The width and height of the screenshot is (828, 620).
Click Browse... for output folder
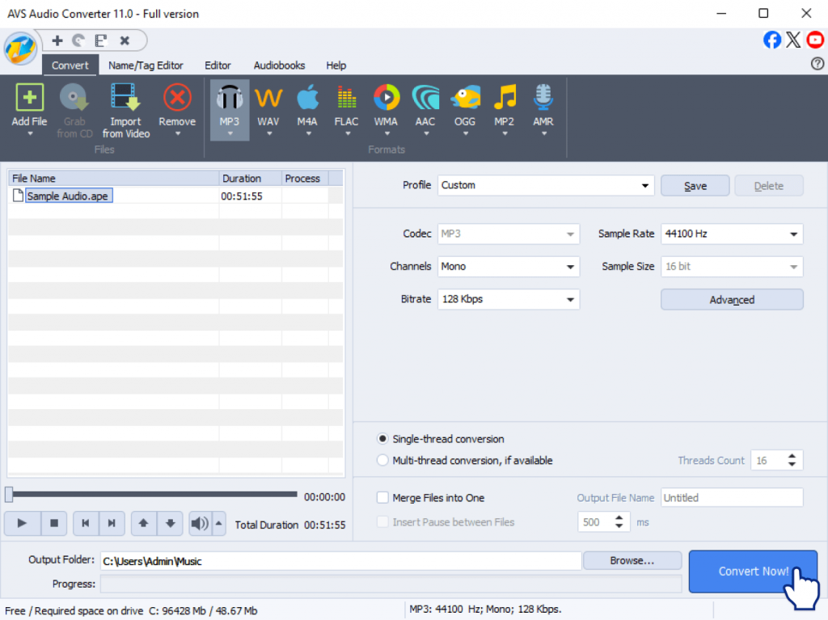632,560
